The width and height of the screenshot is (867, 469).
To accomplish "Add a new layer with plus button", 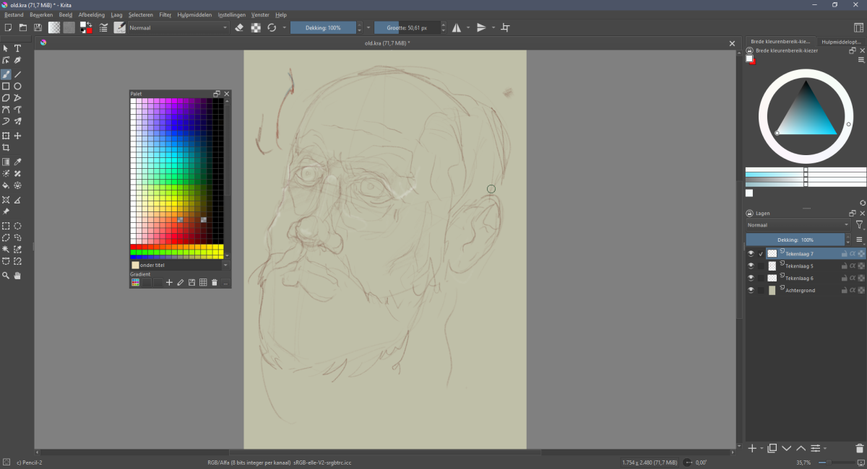I will click(x=752, y=449).
